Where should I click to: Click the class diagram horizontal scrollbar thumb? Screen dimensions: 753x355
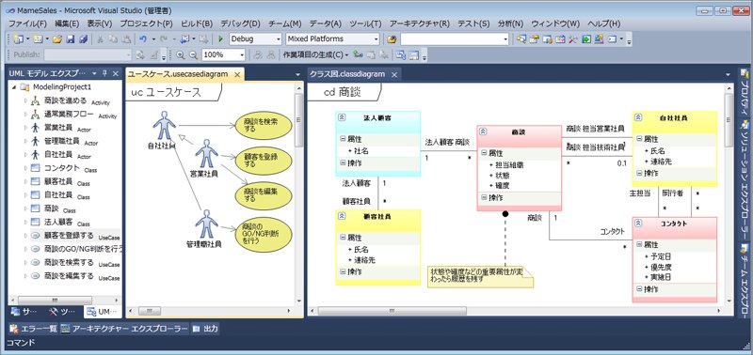392,311
